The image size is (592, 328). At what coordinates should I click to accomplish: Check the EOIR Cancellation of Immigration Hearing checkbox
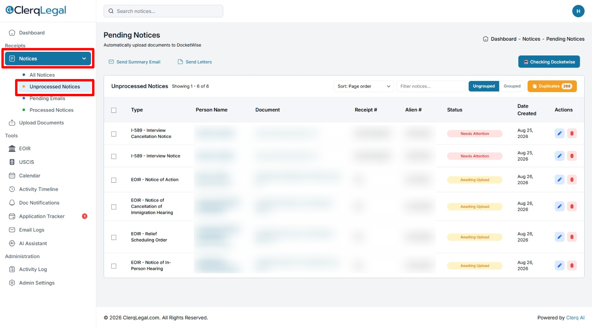pyautogui.click(x=114, y=207)
